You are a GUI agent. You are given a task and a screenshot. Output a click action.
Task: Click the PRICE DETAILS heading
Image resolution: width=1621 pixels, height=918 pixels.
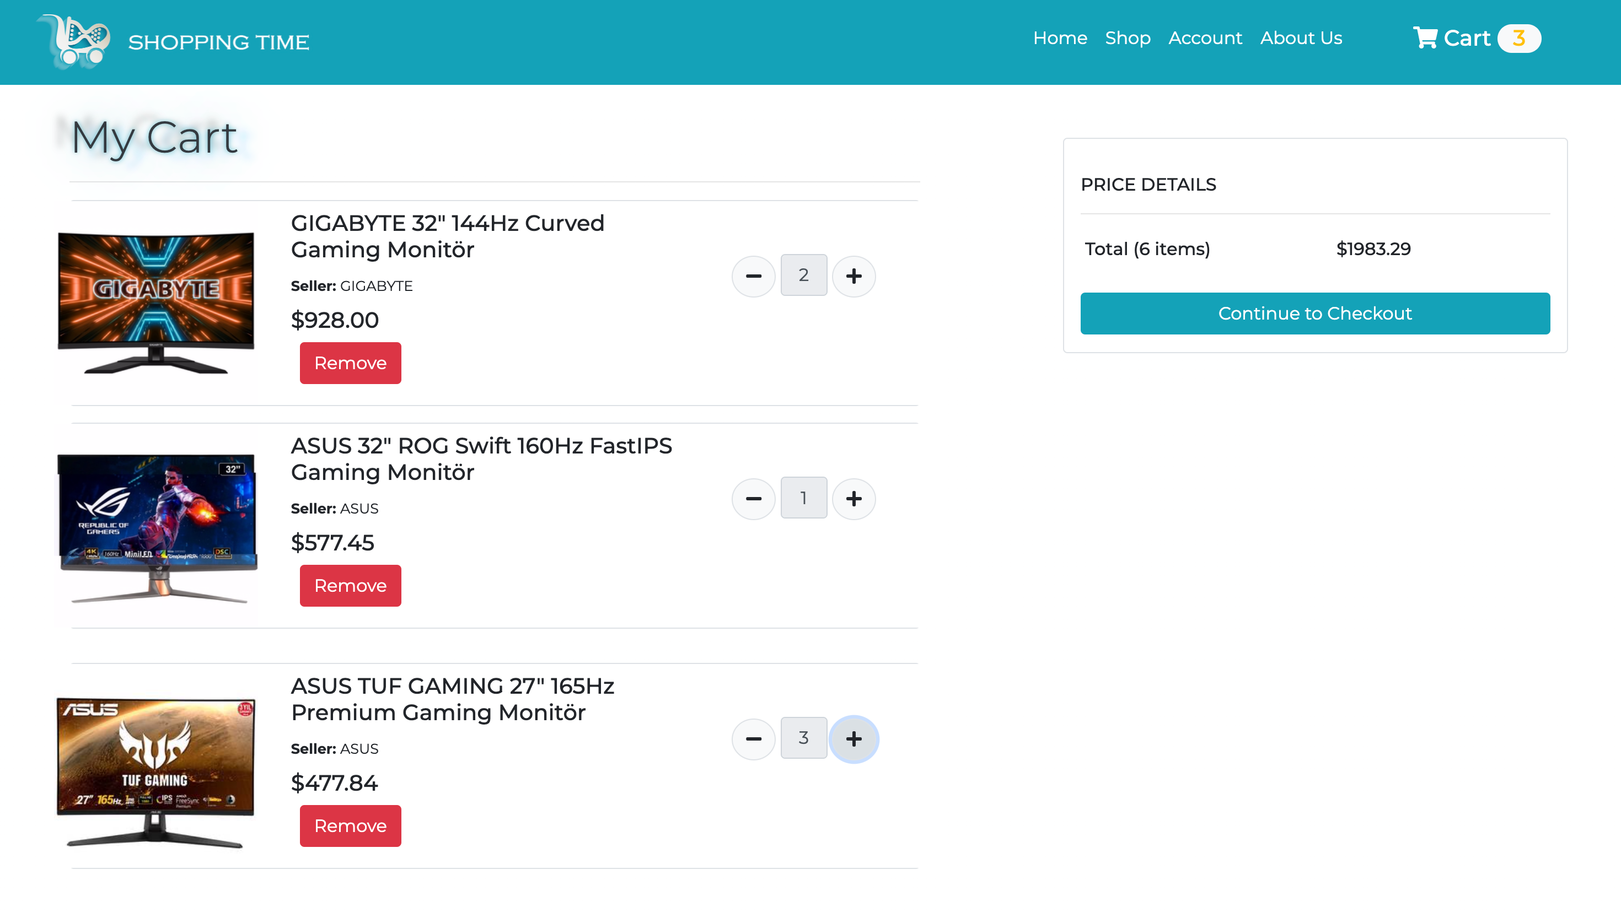[1148, 185]
